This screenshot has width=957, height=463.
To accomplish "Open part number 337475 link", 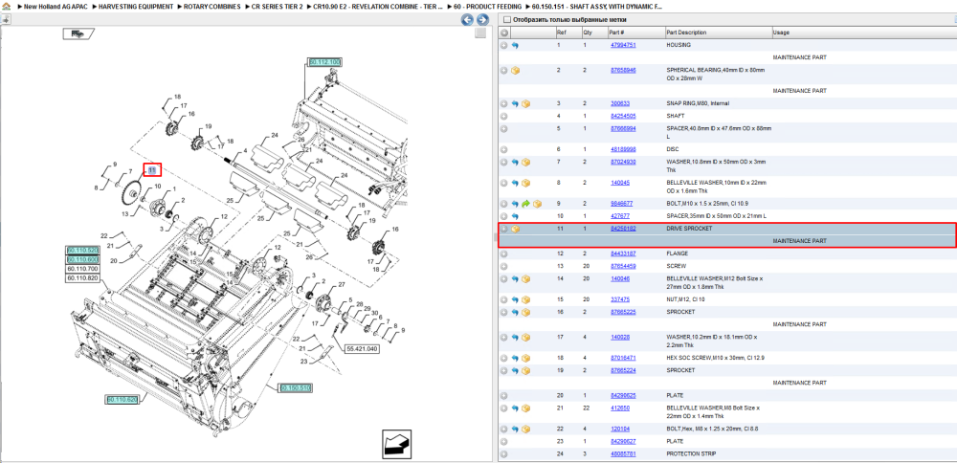I will click(x=620, y=299).
